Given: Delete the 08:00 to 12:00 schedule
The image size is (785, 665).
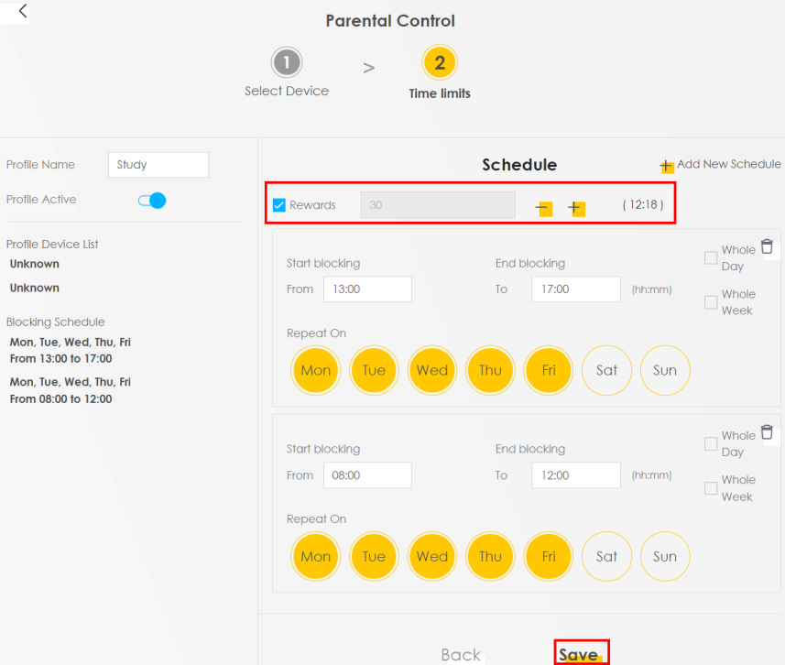Looking at the screenshot, I should 767,432.
